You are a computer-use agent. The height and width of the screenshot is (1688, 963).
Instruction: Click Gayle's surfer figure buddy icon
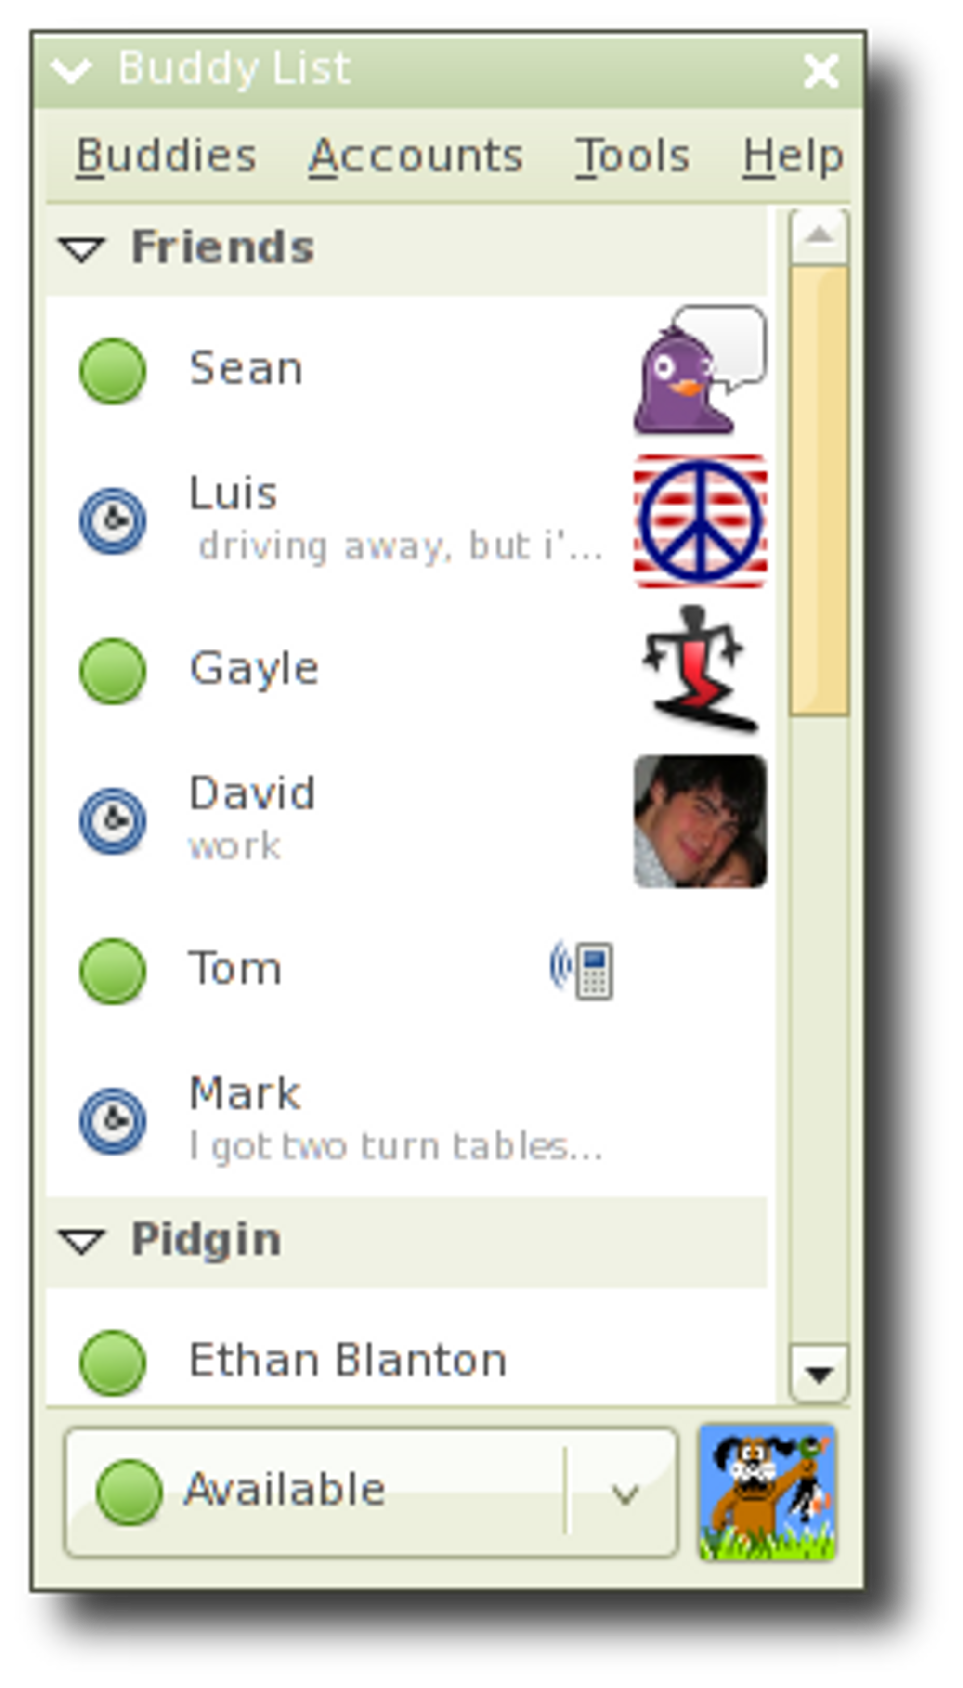[x=701, y=670]
